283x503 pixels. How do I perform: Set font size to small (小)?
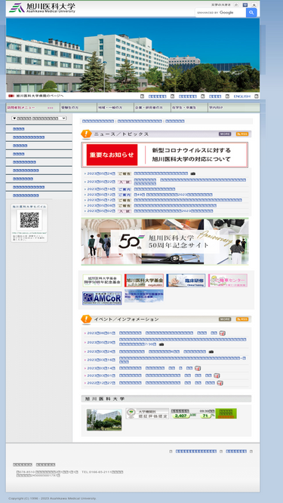(236, 5)
